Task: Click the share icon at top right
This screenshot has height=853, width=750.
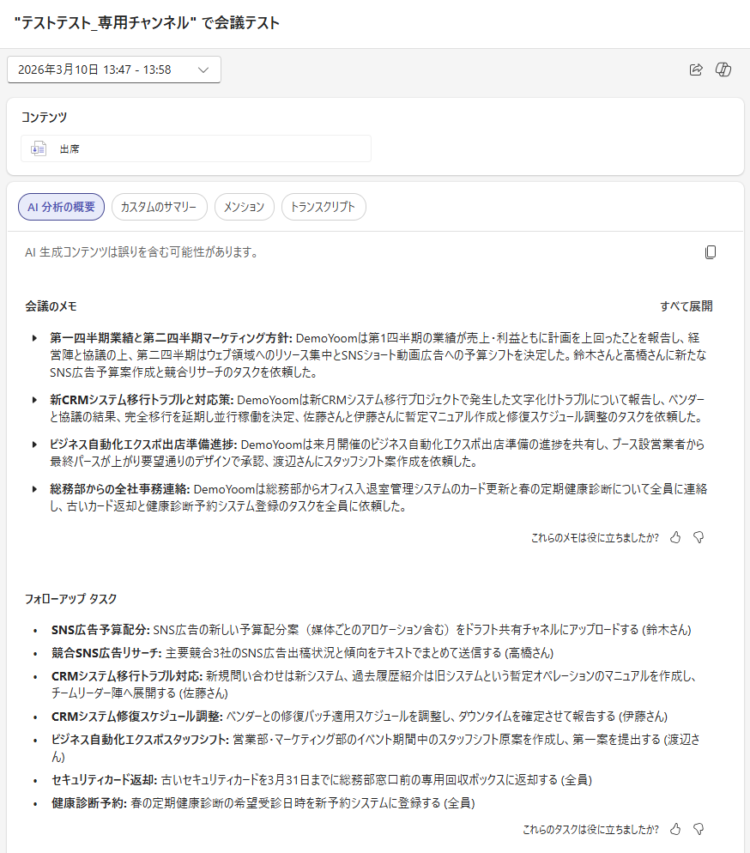Action: (696, 70)
